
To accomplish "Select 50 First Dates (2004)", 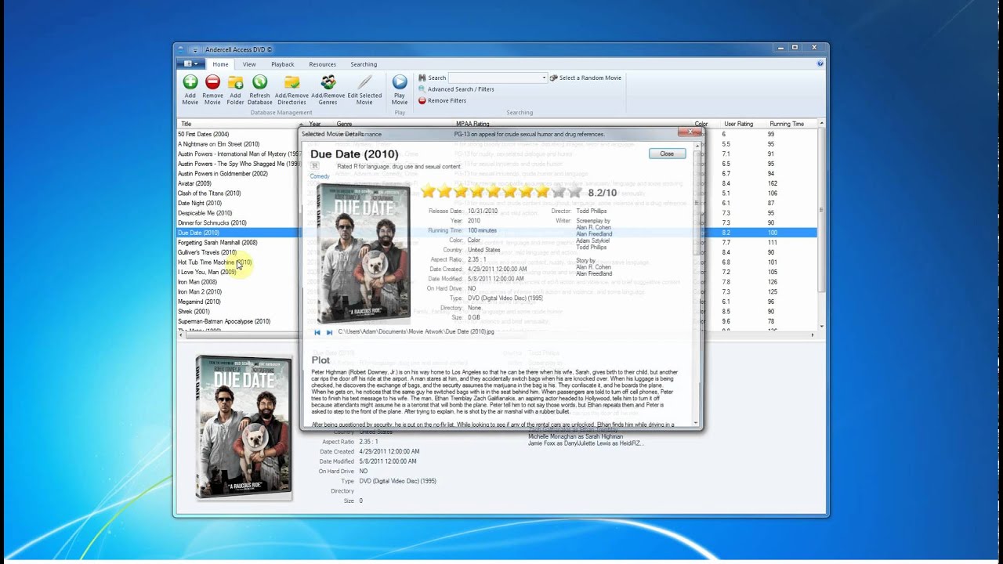I will (203, 134).
